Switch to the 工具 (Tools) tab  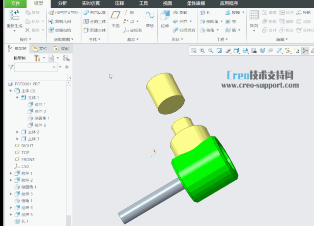(x=143, y=3)
